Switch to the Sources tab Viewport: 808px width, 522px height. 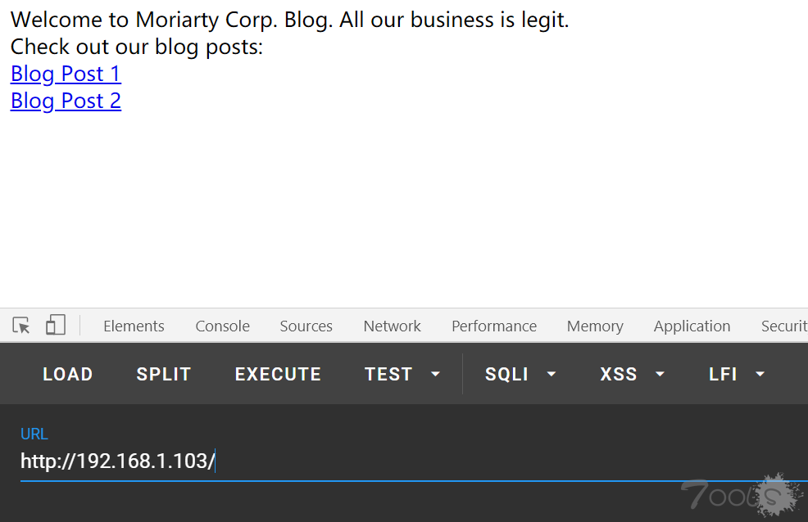tap(306, 326)
